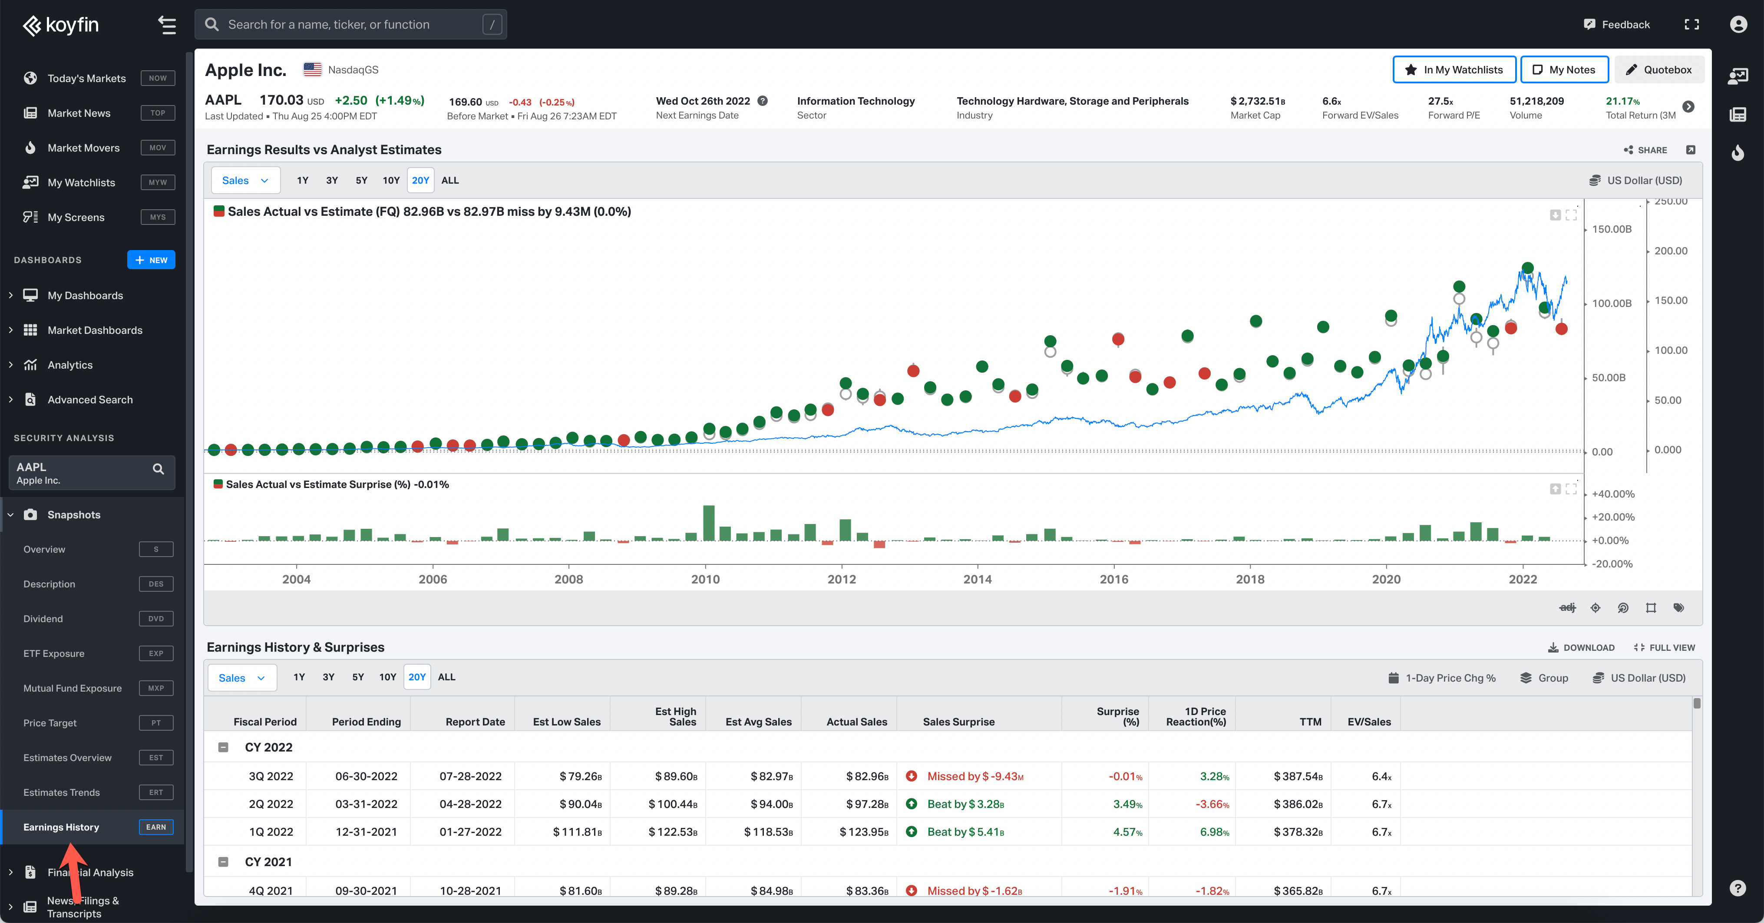Create a NEW dashboard
This screenshot has height=923, width=1764.
click(151, 260)
